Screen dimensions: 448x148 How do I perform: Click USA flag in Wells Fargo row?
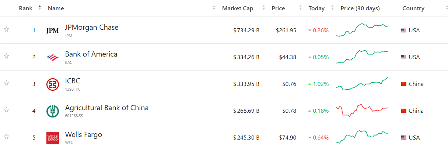pos(404,138)
